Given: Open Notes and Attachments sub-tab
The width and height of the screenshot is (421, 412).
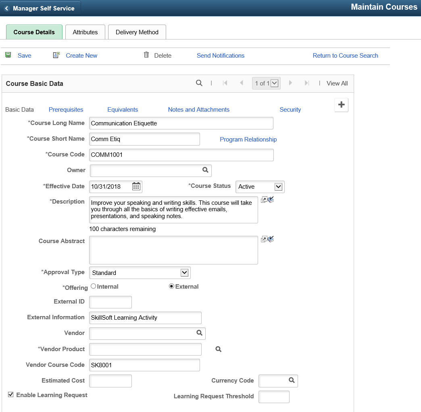Looking at the screenshot, I should click(x=199, y=110).
